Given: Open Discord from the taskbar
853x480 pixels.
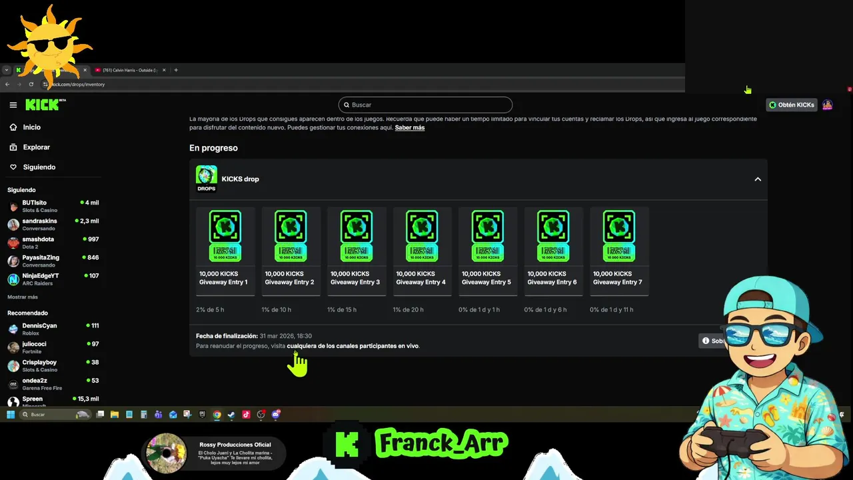Looking at the screenshot, I should pyautogui.click(x=276, y=415).
